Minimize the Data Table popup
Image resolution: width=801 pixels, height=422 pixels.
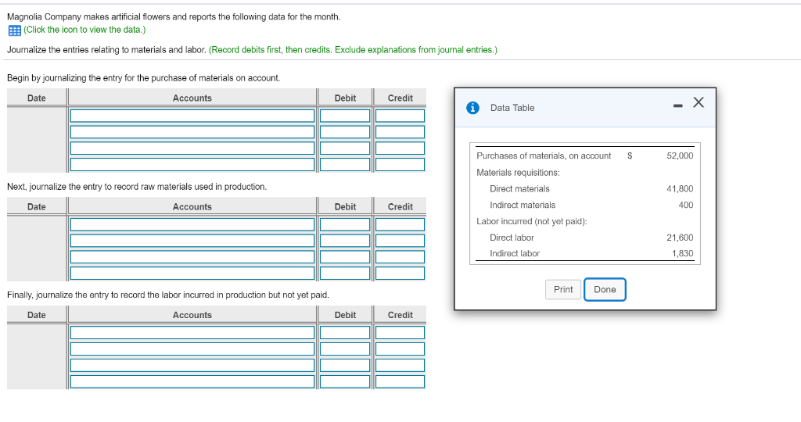click(x=678, y=105)
